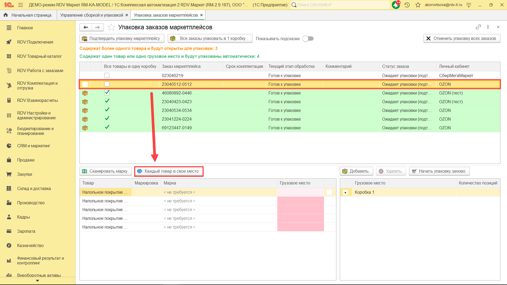Add this page to favorites star

tap(111, 27)
